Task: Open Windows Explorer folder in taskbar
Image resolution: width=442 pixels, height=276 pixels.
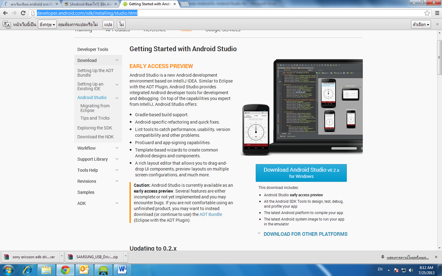Action: tap(46, 270)
